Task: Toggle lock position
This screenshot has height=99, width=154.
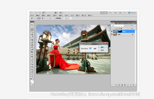Action: click(119, 28)
